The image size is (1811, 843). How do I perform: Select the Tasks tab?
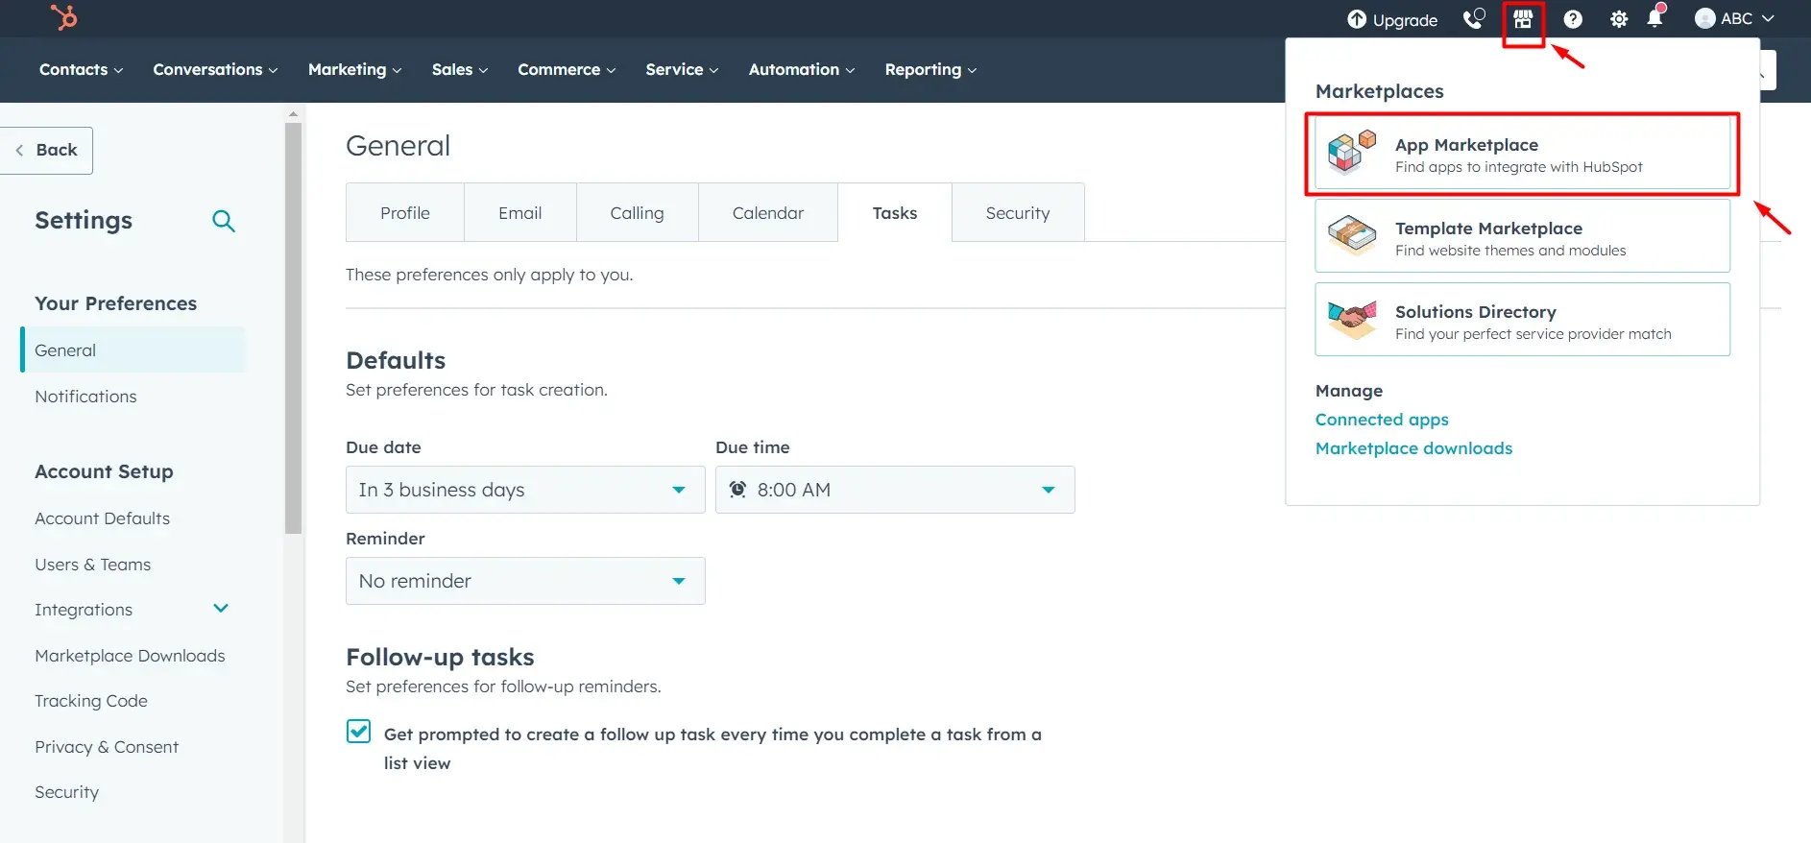[895, 212]
